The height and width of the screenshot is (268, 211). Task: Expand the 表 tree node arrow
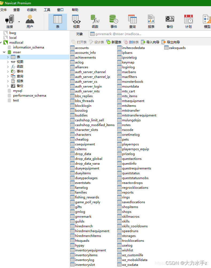8,57
